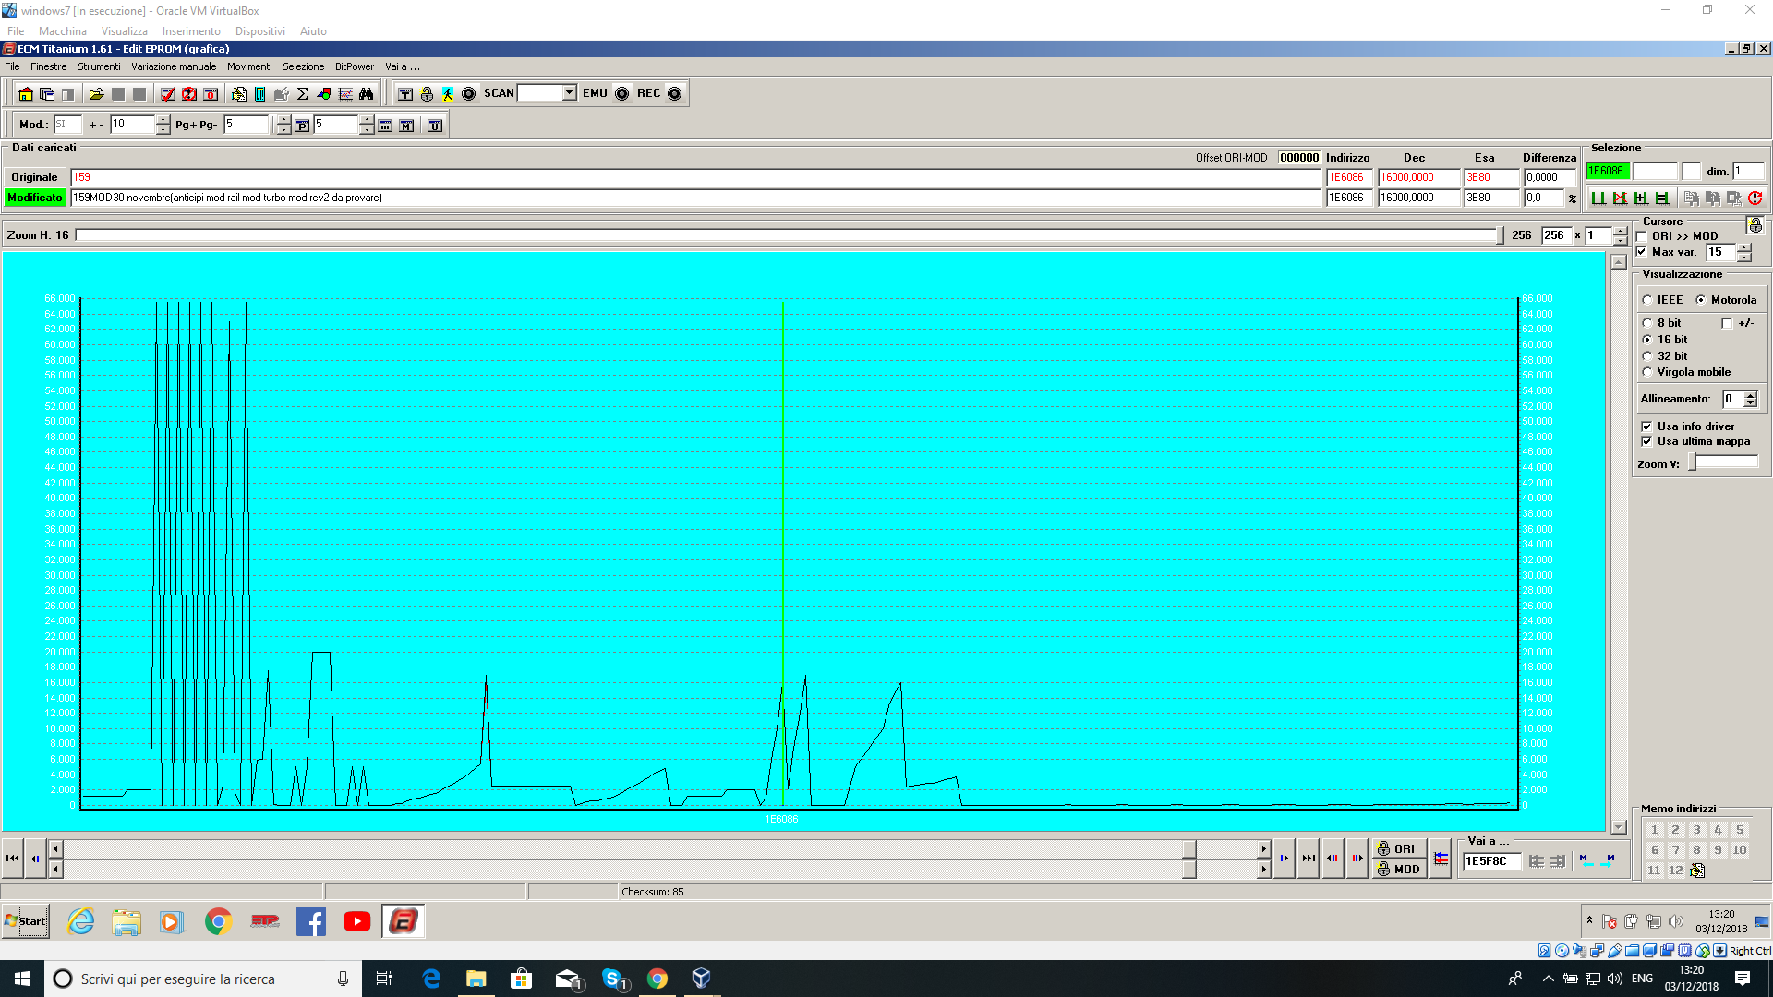Click the blue-red arrows compare icon
The image size is (1773, 997).
pos(1441,859)
